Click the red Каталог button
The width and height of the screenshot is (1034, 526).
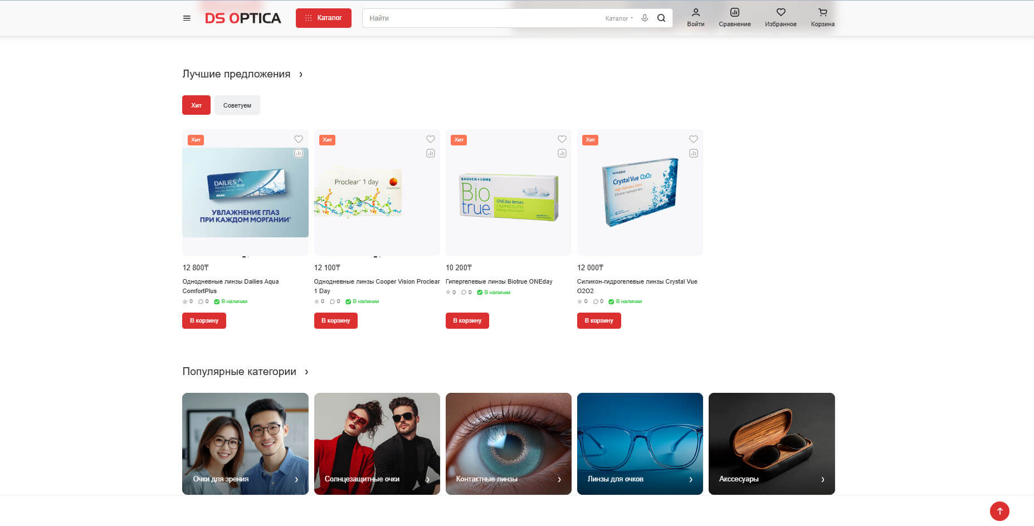click(x=323, y=18)
